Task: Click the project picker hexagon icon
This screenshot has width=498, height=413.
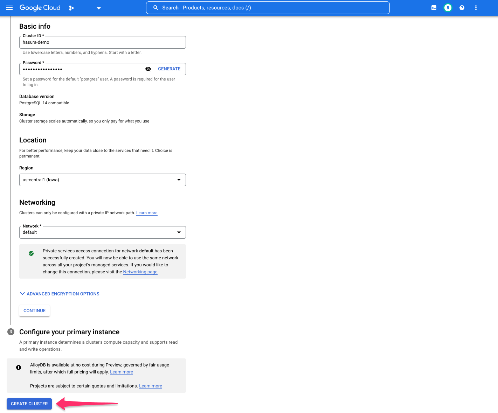Action: pos(71,8)
